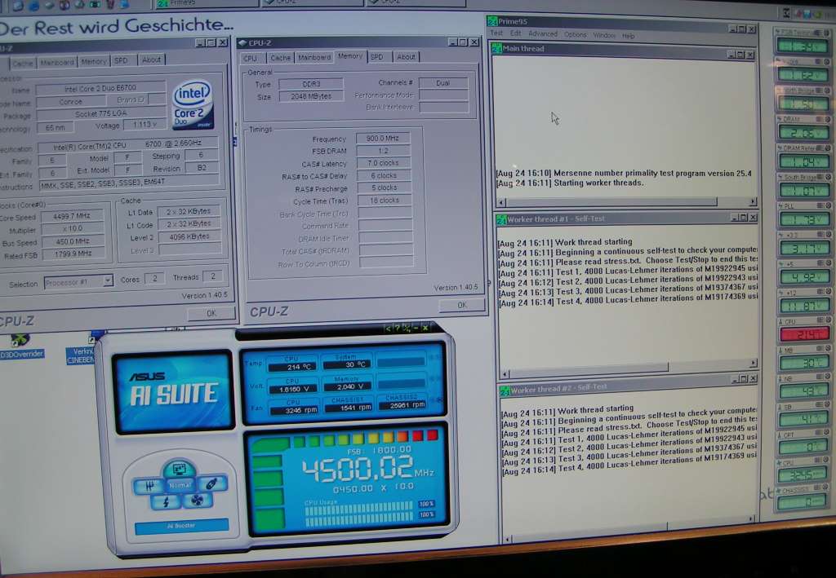Click the Main thread title icon
The width and height of the screenshot is (836, 578).
point(497,48)
